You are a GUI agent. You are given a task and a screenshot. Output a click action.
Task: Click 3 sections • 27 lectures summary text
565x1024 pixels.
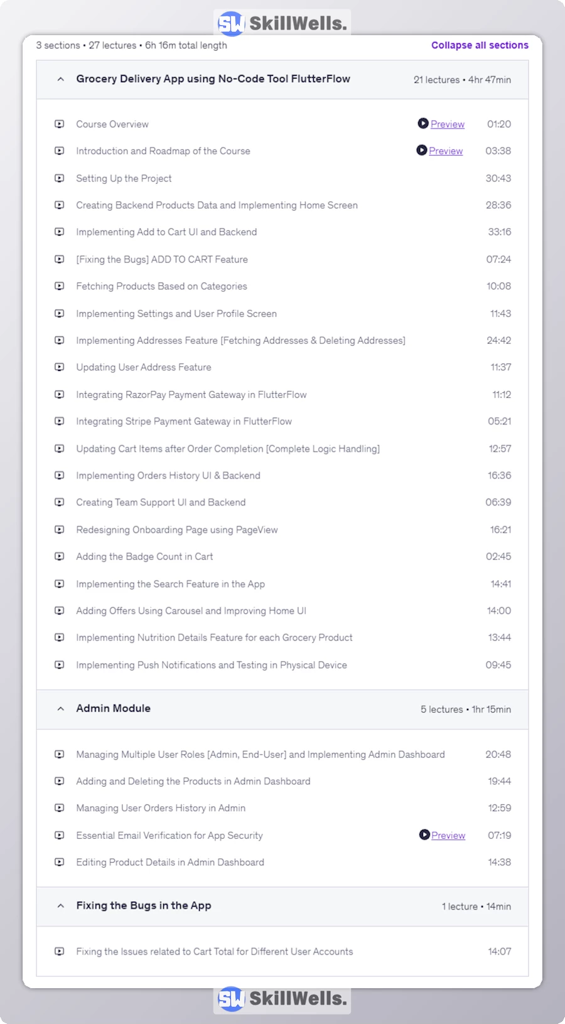pos(131,45)
